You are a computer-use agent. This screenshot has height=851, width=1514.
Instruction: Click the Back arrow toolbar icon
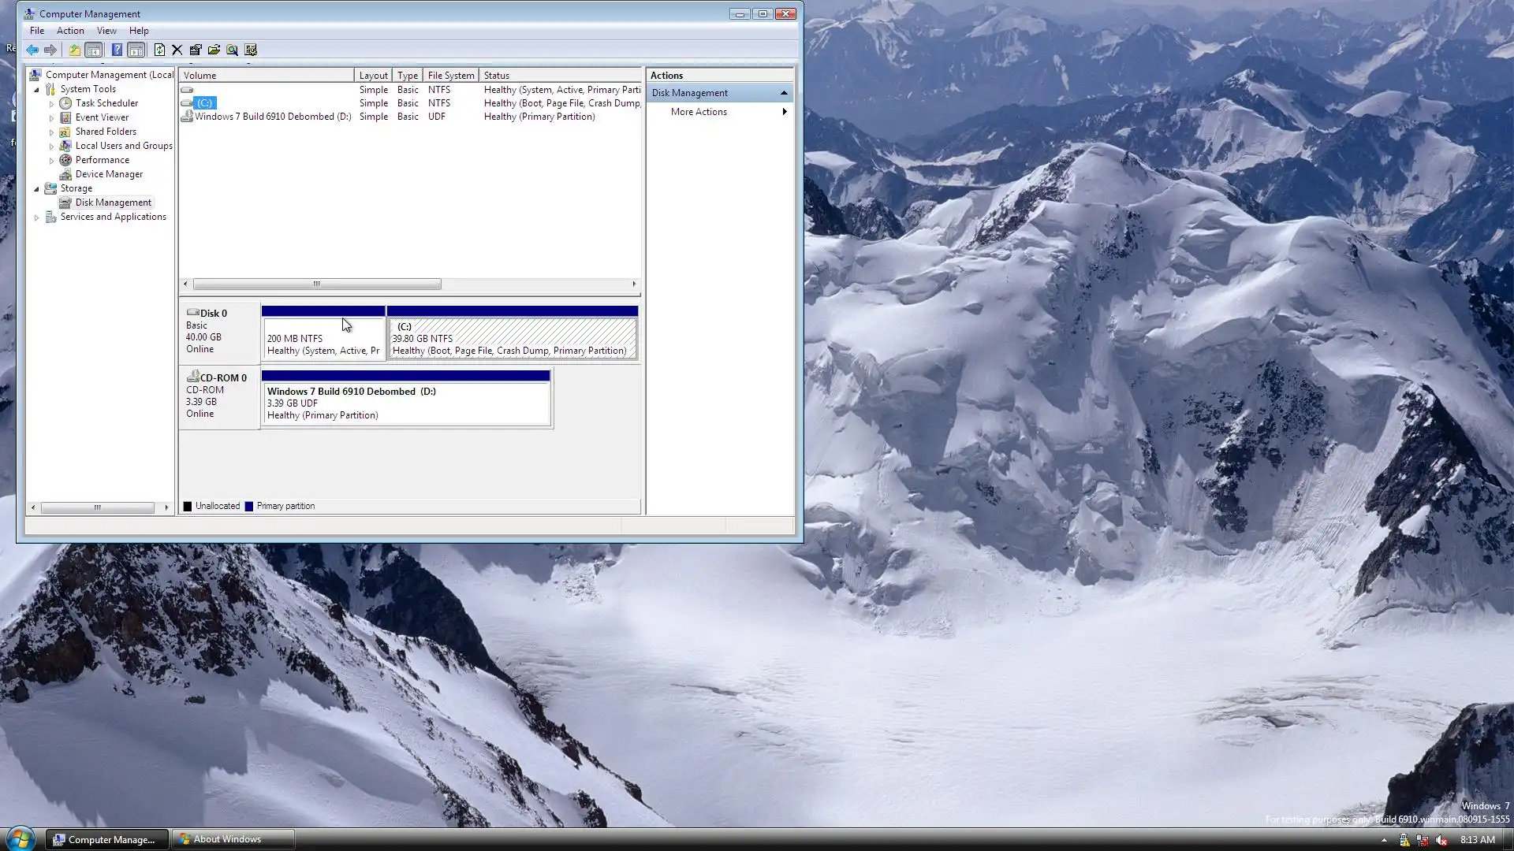[x=32, y=50]
